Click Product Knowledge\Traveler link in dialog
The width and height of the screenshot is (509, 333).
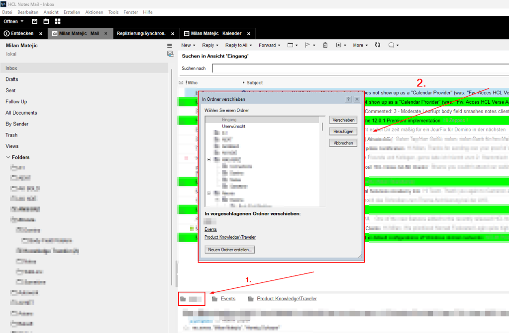[230, 237]
